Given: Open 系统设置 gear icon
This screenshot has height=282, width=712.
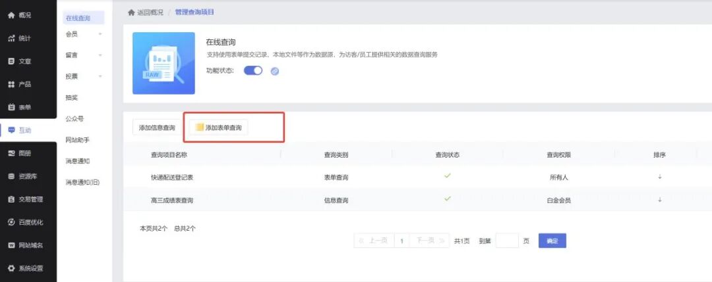Looking at the screenshot, I should pyautogui.click(x=11, y=268).
